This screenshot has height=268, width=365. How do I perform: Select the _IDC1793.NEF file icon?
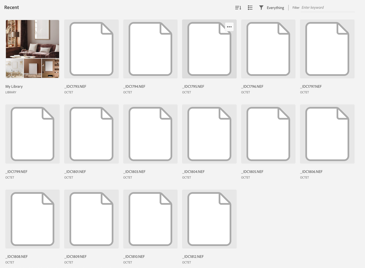pyautogui.click(x=91, y=49)
